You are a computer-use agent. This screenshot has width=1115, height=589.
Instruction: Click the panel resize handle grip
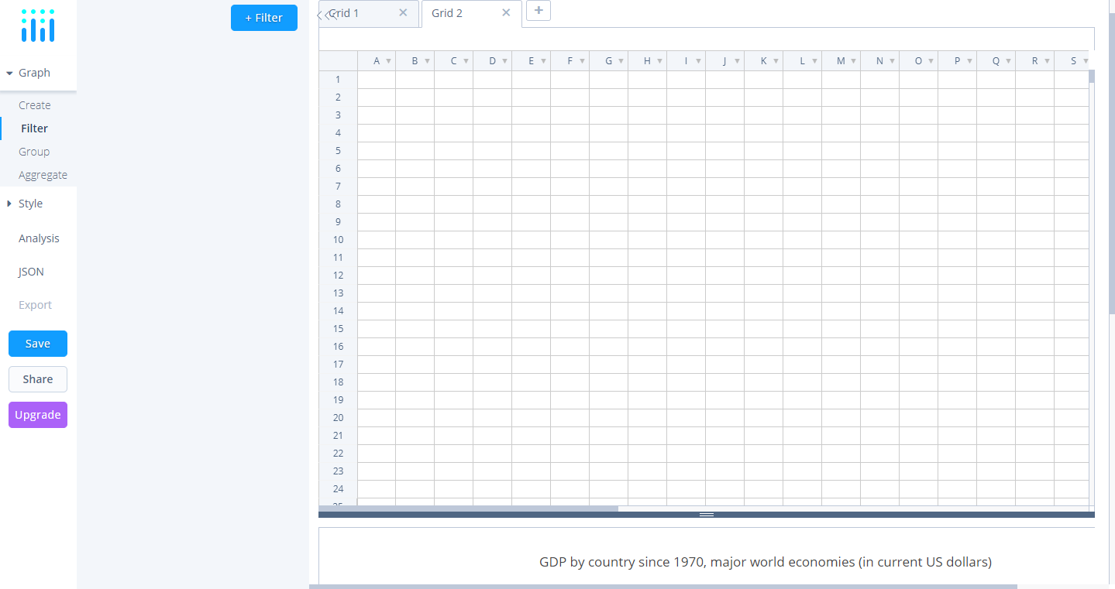click(x=707, y=515)
